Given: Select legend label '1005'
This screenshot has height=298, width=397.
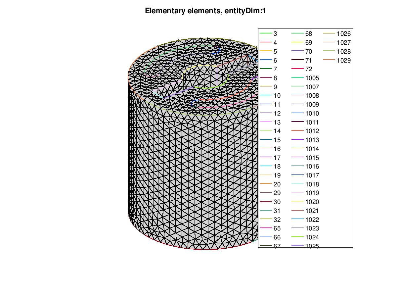Looking at the screenshot, I should tap(312, 78).
